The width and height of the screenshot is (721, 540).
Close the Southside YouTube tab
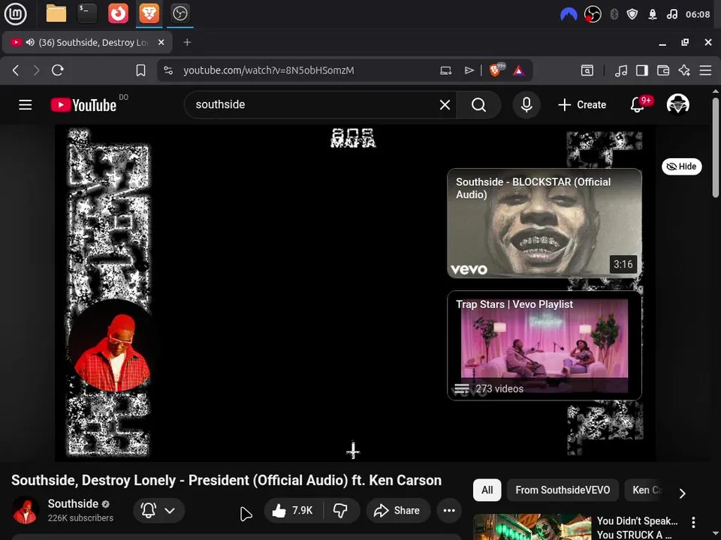click(x=161, y=42)
